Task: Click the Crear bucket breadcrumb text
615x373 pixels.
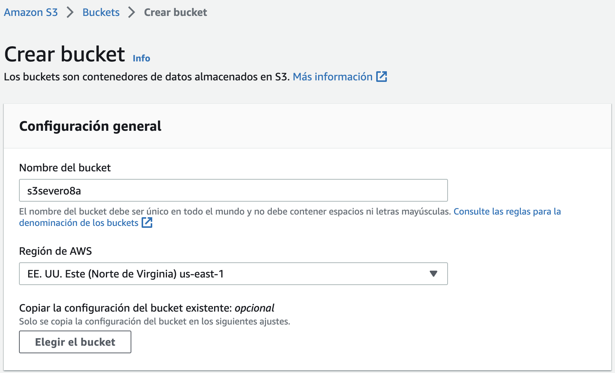Action: [x=175, y=13]
